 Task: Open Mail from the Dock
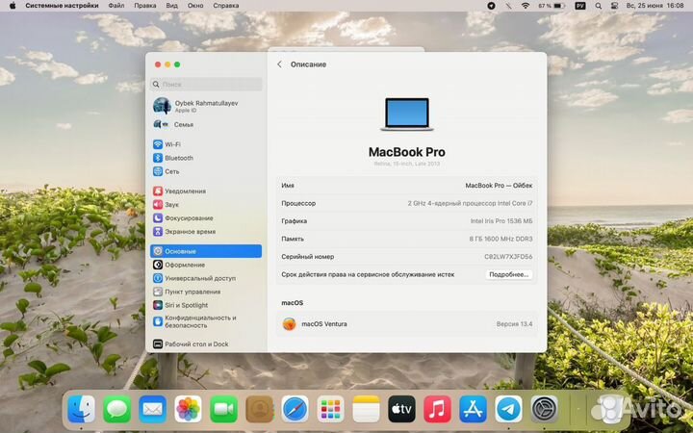152,409
